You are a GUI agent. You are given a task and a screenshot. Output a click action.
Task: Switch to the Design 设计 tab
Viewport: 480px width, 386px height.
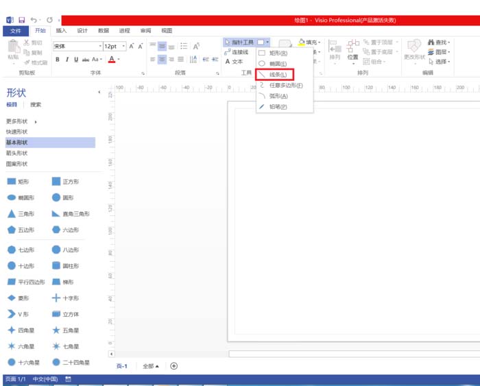click(x=82, y=31)
